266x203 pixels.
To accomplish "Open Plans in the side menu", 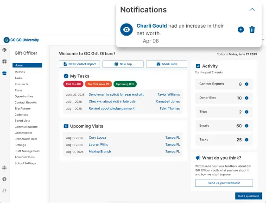I will 19,90.
